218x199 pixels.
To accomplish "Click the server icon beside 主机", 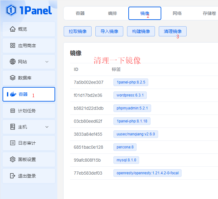I will (x=13, y=127).
